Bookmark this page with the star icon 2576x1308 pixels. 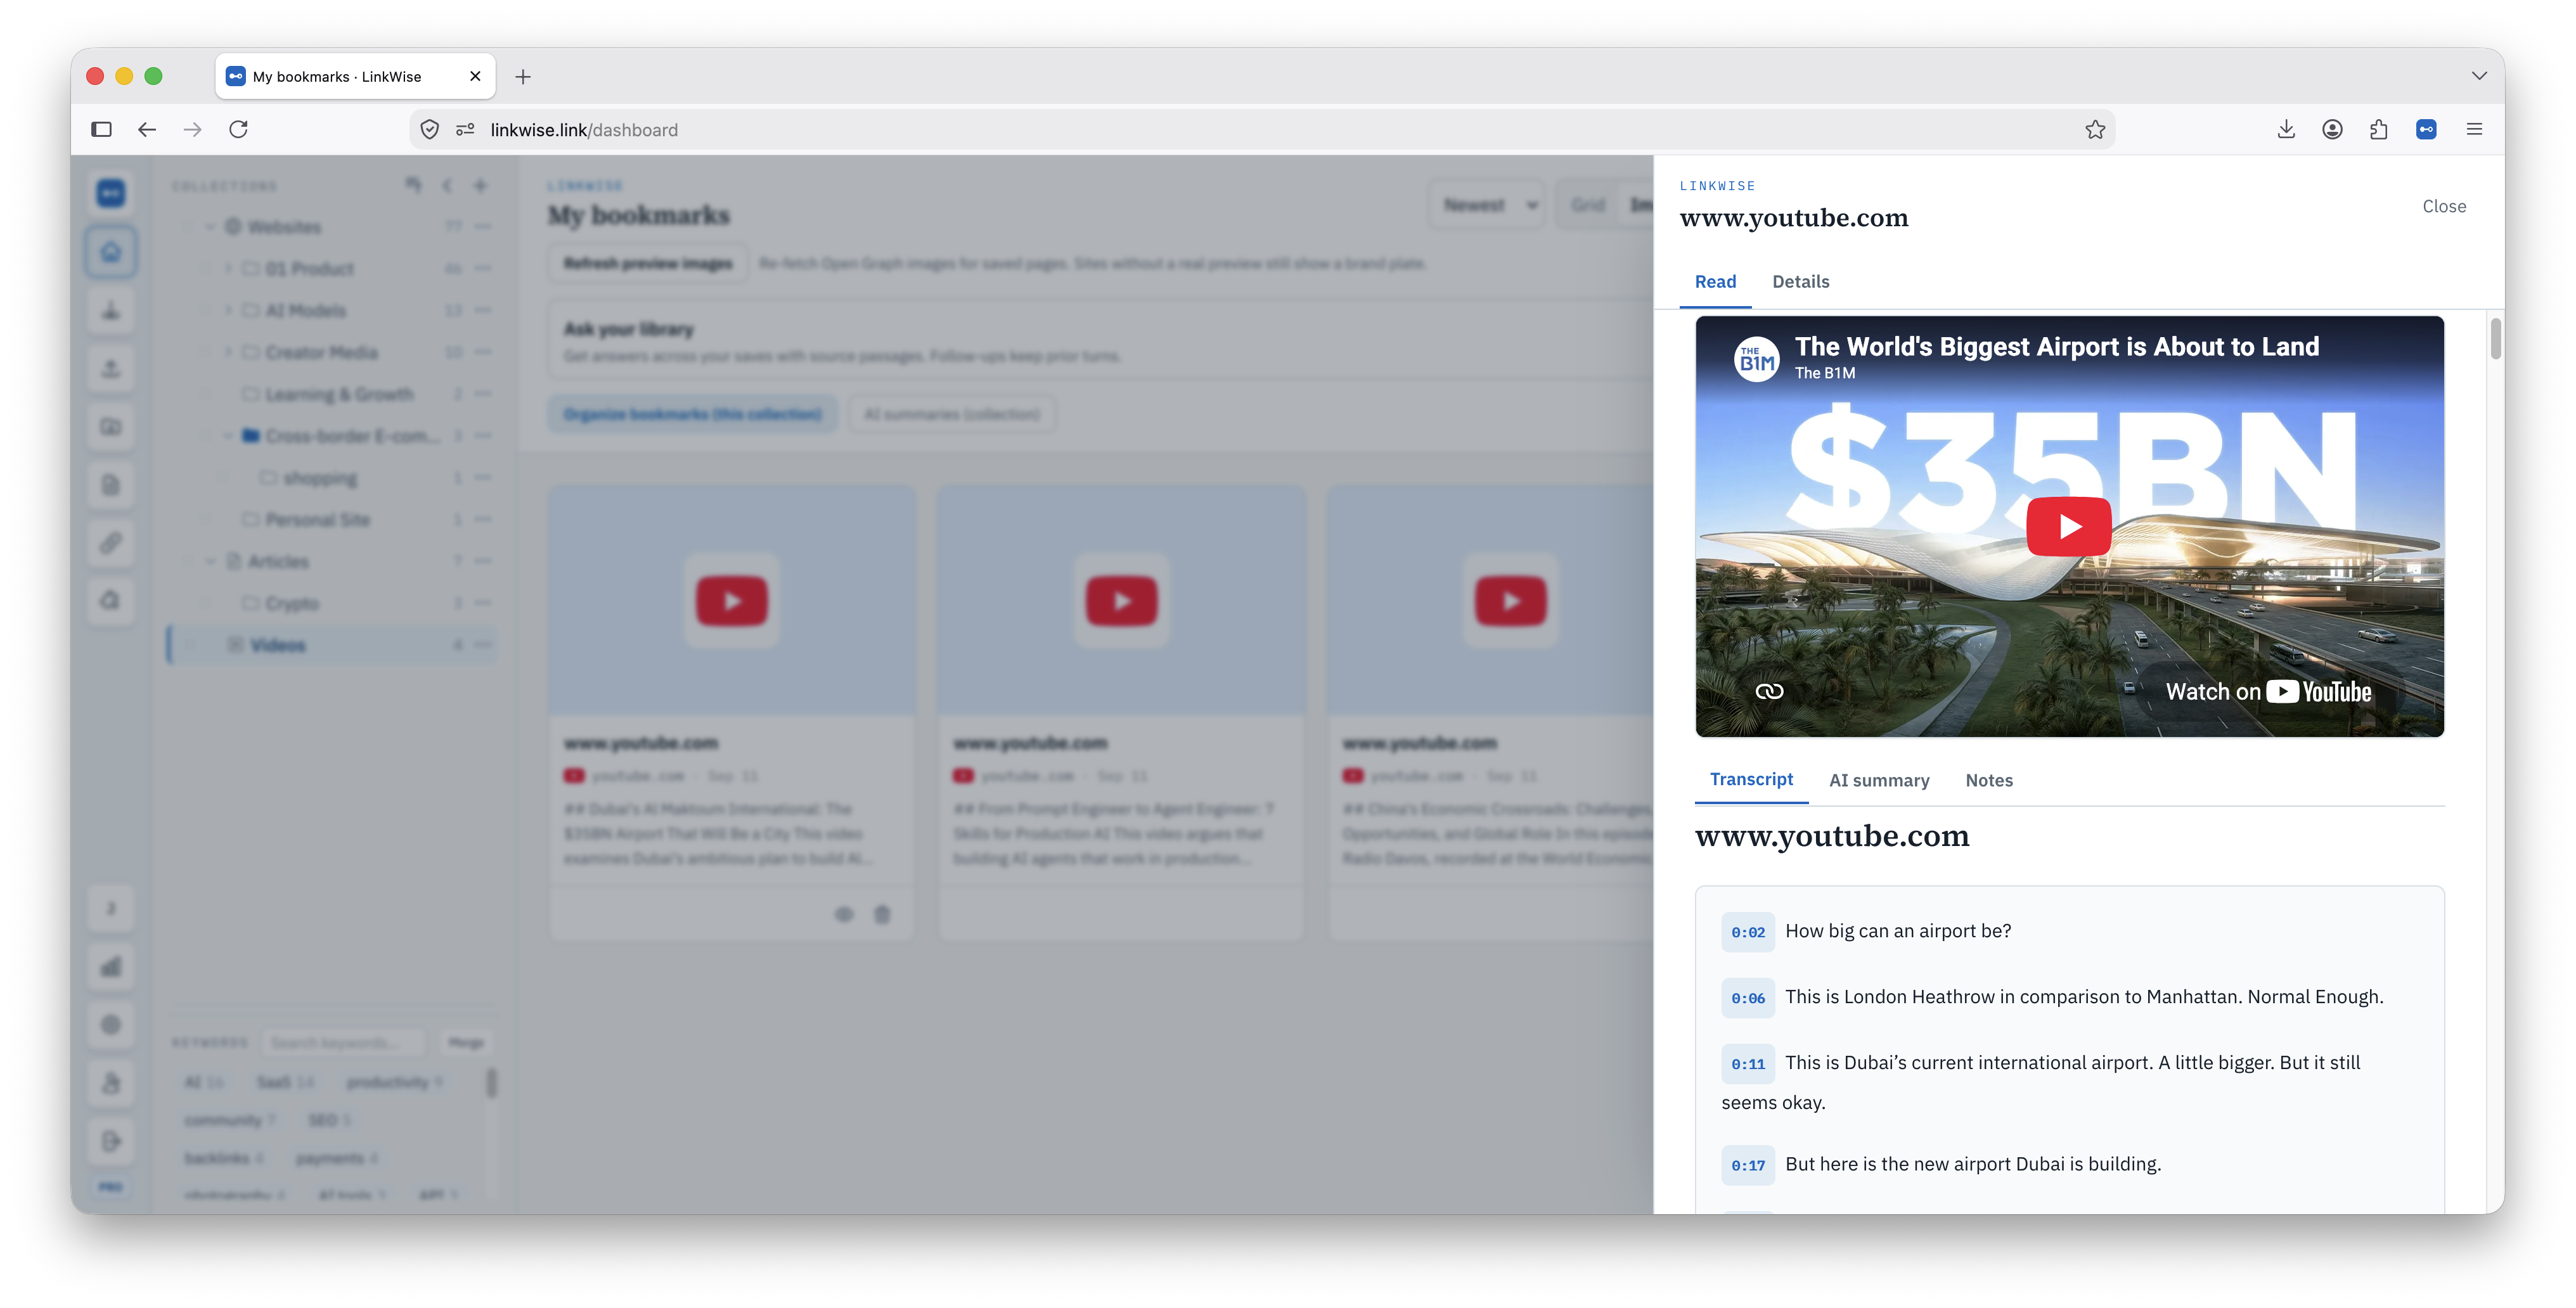point(2095,130)
